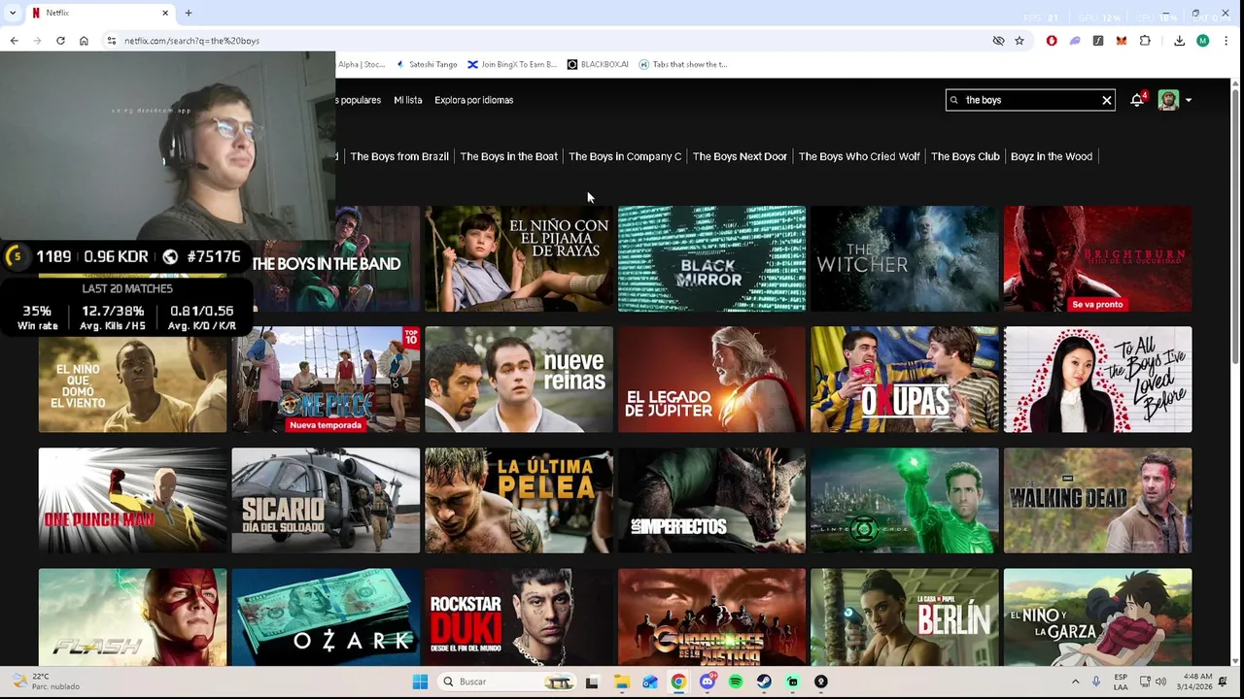Open the purple ghost extension
The height and width of the screenshot is (699, 1244).
(x=1075, y=41)
